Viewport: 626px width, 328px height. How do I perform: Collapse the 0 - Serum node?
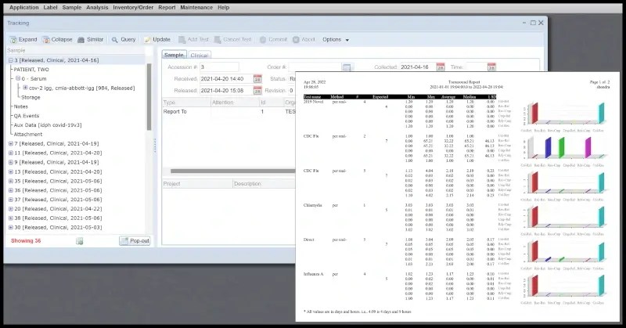pos(17,79)
